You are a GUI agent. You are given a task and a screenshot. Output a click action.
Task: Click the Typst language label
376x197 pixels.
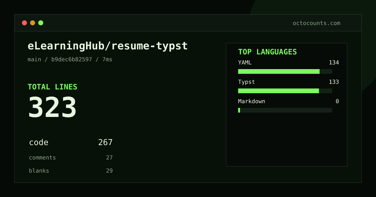[x=247, y=82]
